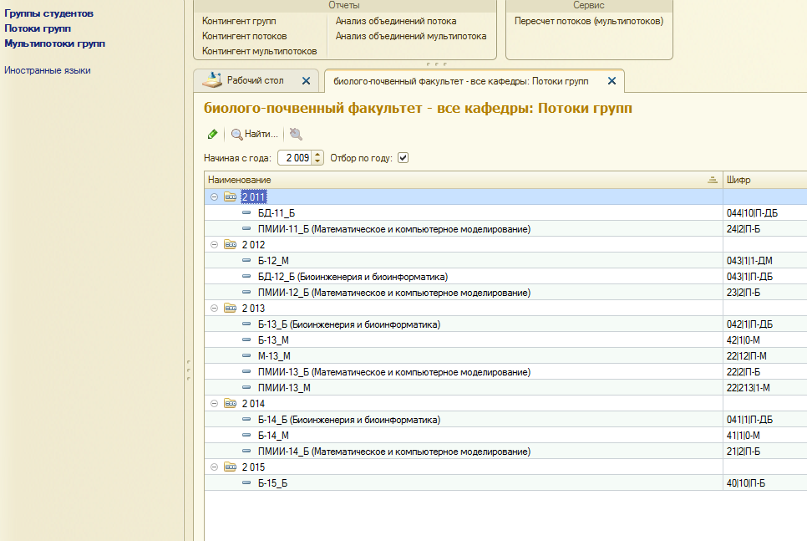Open Мультипотоки групп in the sidebar

(54, 43)
